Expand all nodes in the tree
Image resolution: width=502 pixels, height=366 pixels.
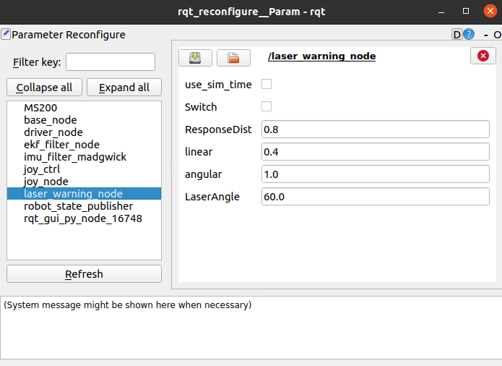[x=124, y=88]
